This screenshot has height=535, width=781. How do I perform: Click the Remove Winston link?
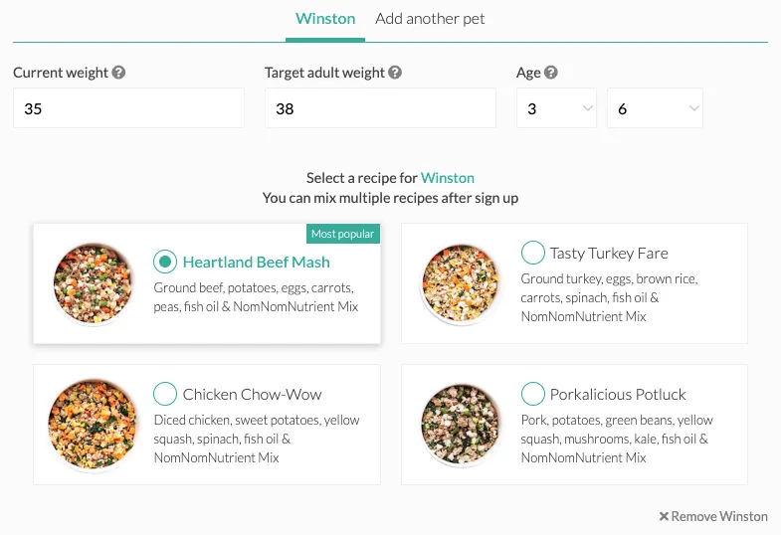[x=718, y=517]
